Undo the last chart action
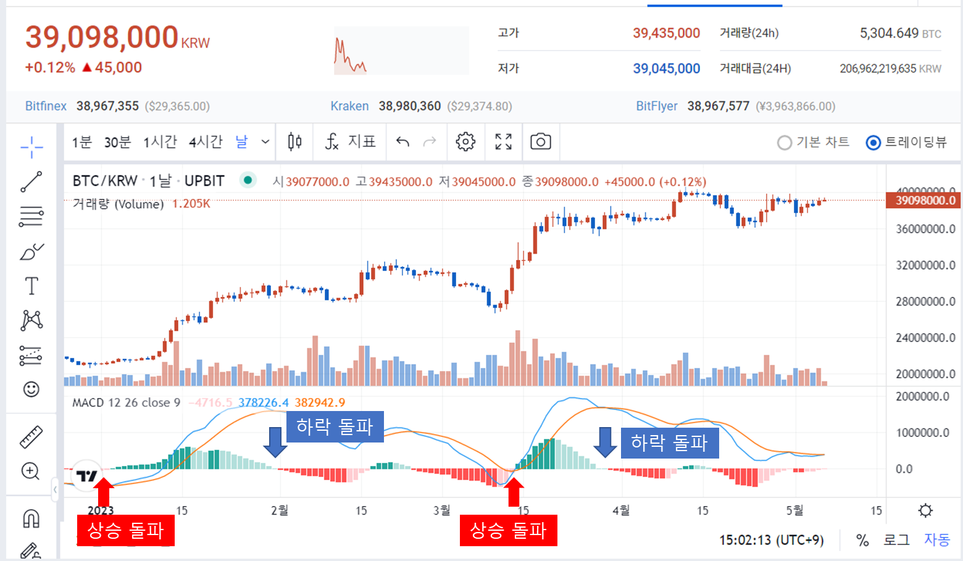963x561 pixels. (x=402, y=142)
